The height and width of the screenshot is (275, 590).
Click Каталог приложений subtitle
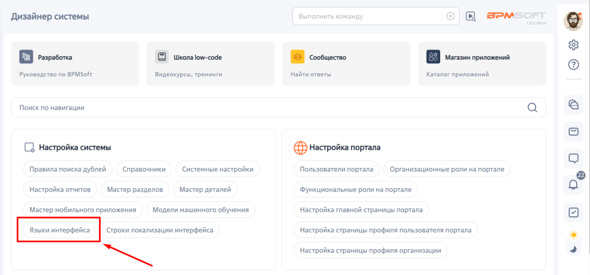coord(457,74)
